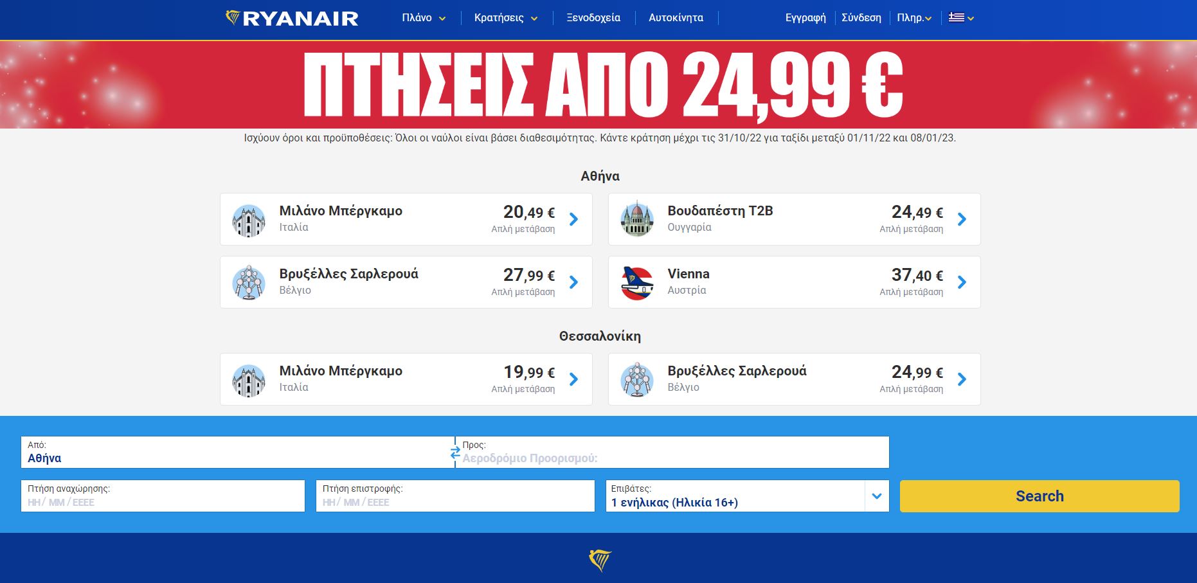The height and width of the screenshot is (583, 1197).
Task: Click Atomium icon for Αθήνα Βρυξέλλες
Action: coord(249,283)
